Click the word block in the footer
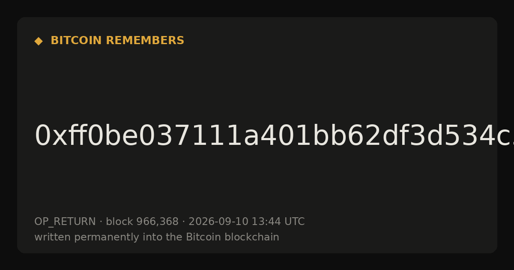 pos(120,222)
